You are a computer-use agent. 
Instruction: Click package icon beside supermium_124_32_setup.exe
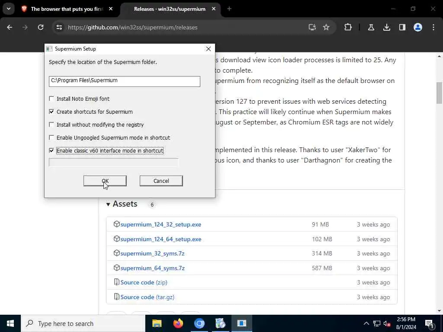(x=116, y=224)
